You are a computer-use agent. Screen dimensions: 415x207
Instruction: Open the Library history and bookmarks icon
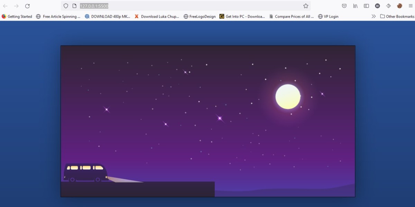point(355,6)
